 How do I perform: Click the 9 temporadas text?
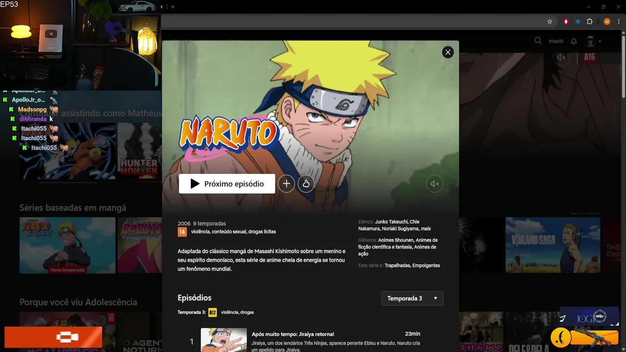(209, 224)
